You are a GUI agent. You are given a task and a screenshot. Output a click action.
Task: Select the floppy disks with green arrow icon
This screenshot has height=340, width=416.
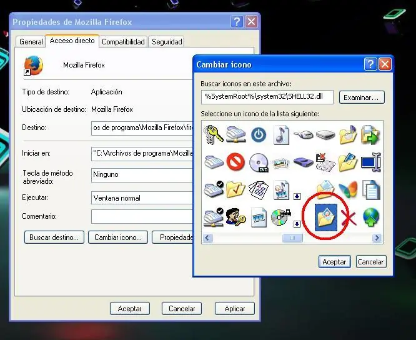click(370, 135)
